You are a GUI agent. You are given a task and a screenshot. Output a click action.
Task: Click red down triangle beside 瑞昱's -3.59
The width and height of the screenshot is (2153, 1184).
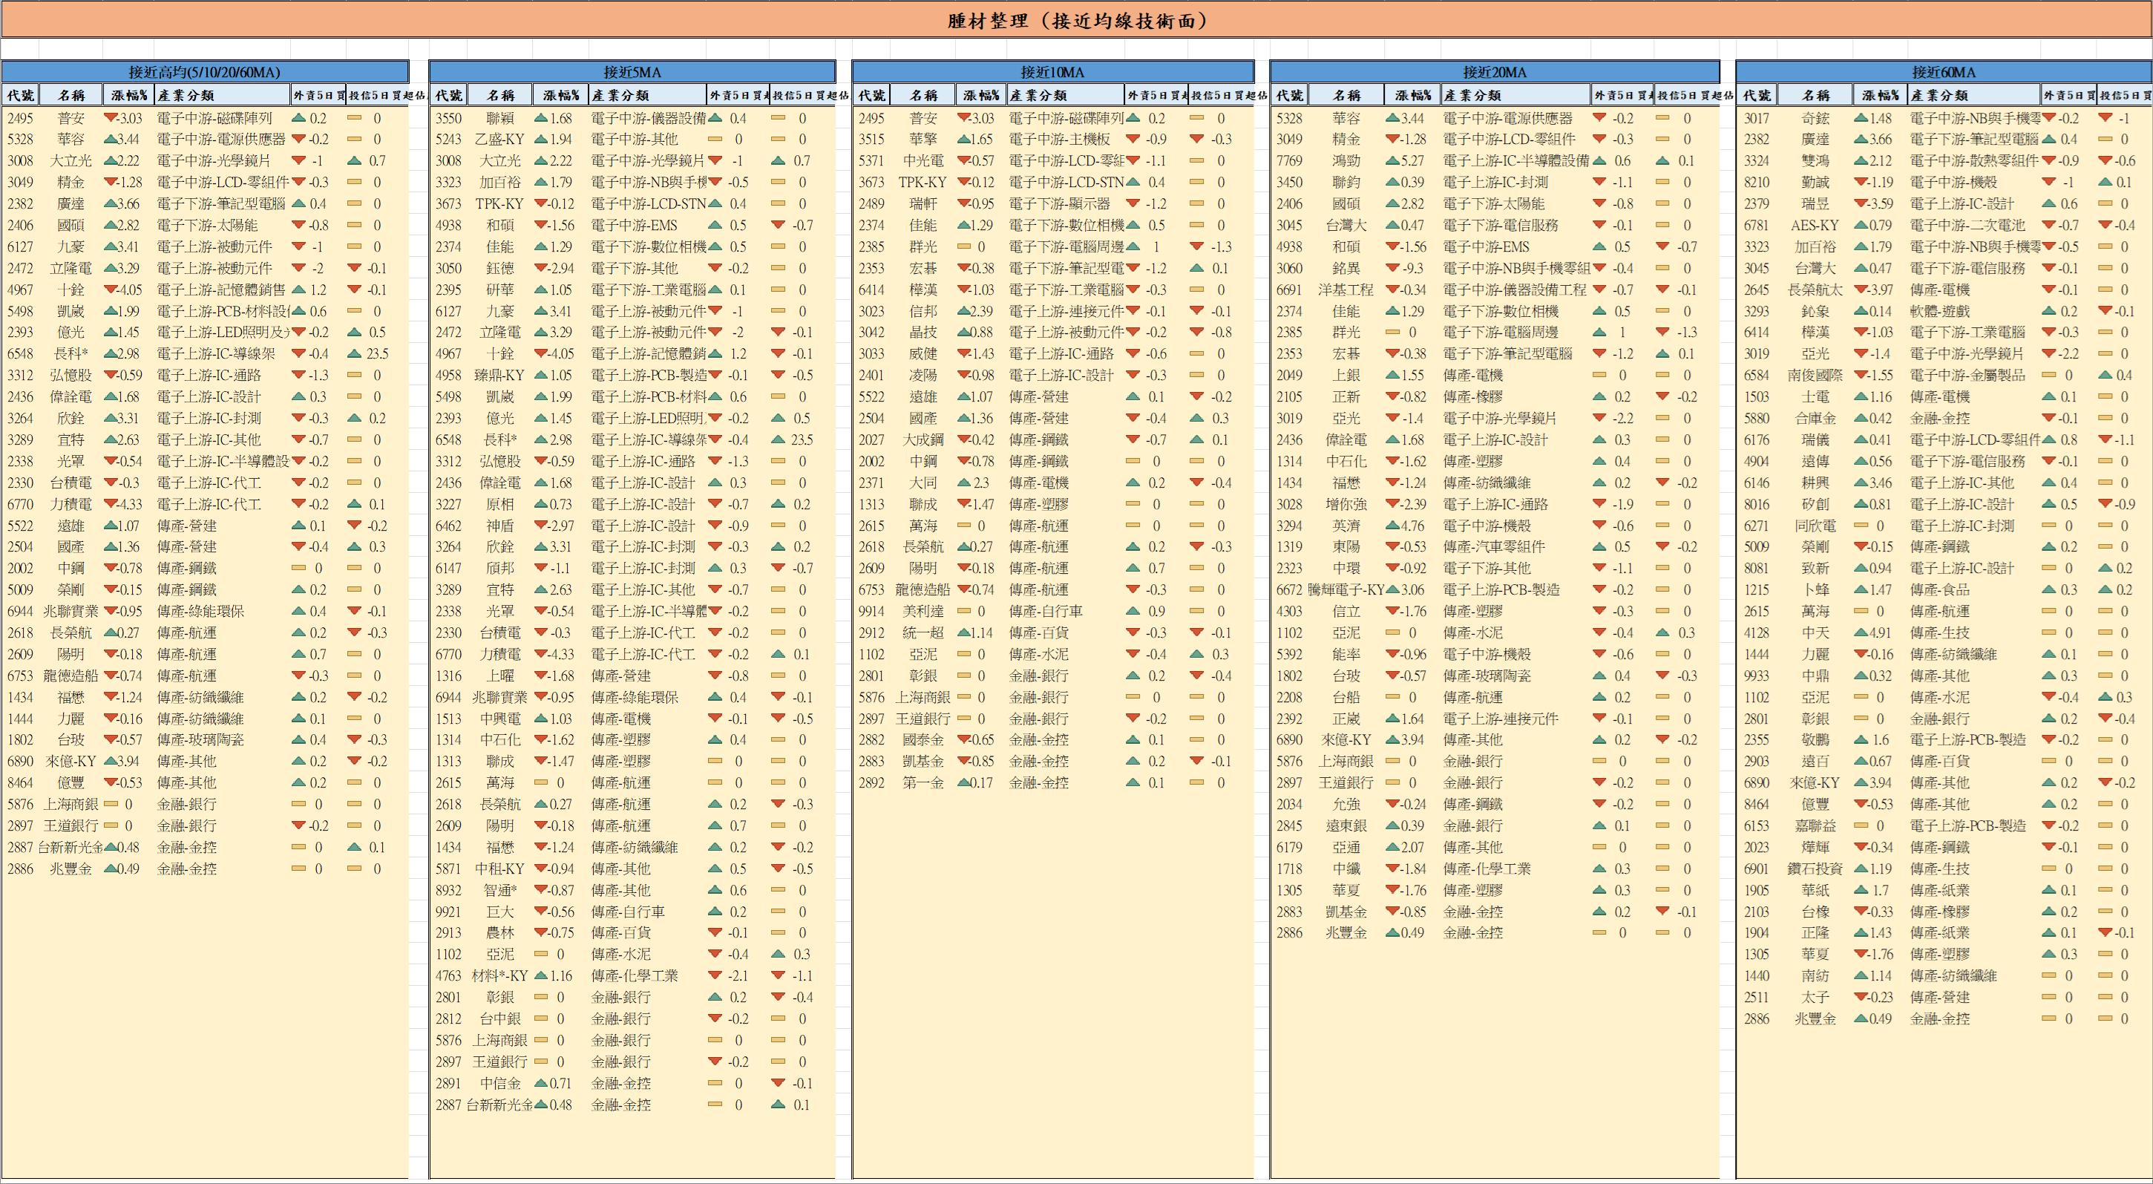[1861, 204]
